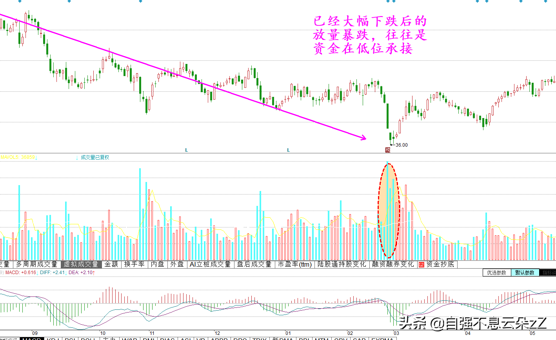This screenshot has height=340, width=556.
Task: Click the first L marker under the price chart
Action: tap(186, 150)
